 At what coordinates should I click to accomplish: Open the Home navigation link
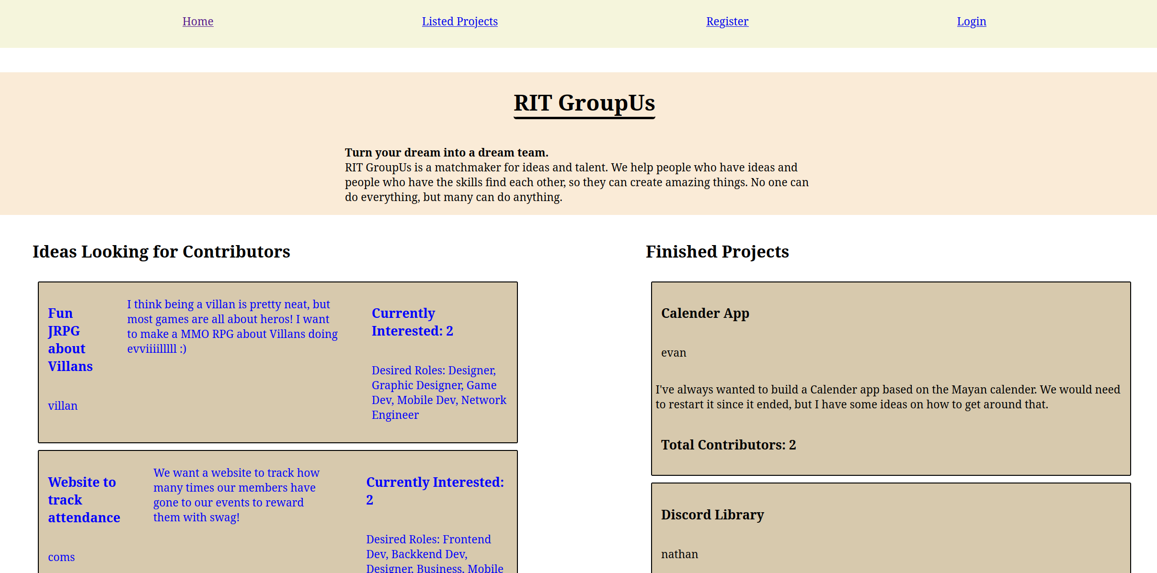click(x=197, y=22)
